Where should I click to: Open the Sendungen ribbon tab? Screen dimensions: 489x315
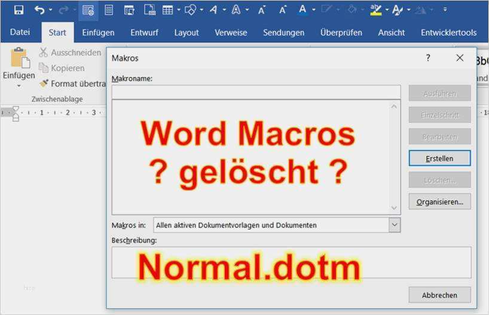pyautogui.click(x=283, y=32)
